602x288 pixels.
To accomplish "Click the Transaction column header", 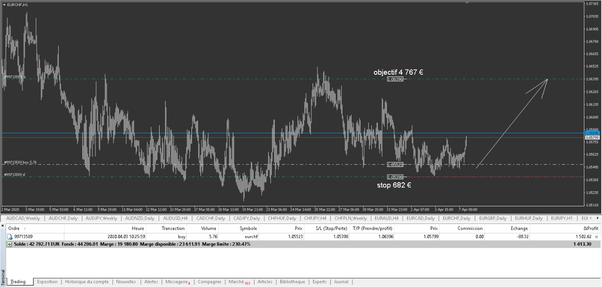I will click(x=166, y=228).
